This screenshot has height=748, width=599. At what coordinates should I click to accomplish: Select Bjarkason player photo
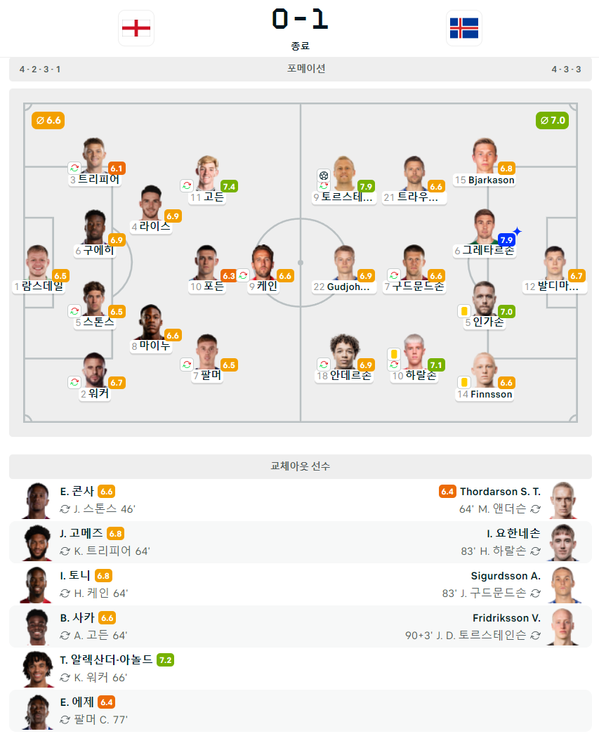coord(485,155)
